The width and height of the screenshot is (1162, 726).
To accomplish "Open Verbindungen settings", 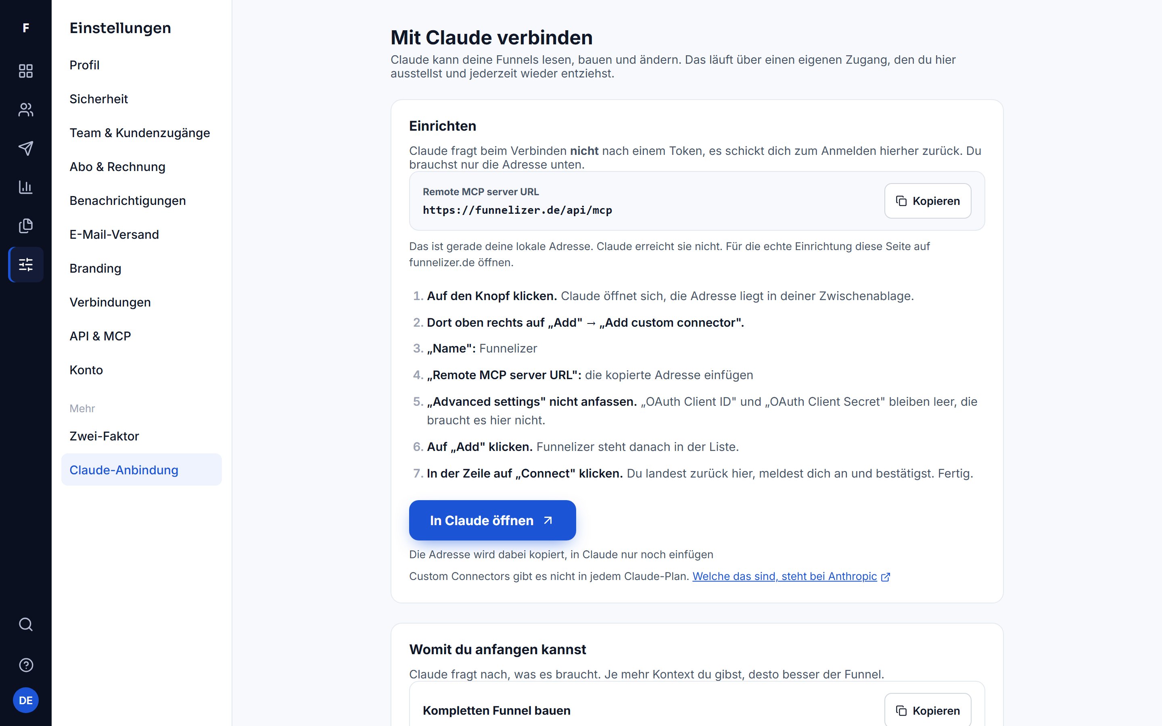I will click(x=142, y=302).
